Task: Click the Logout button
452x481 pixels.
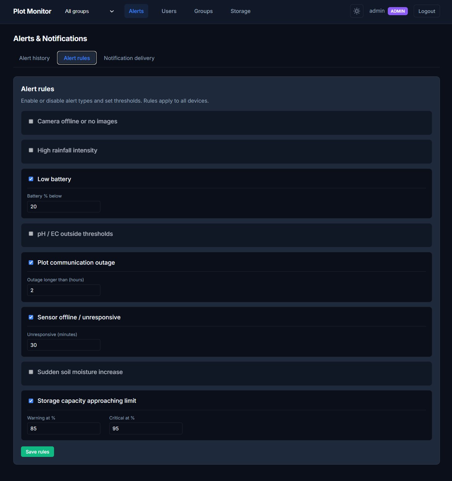Action: 426,11
